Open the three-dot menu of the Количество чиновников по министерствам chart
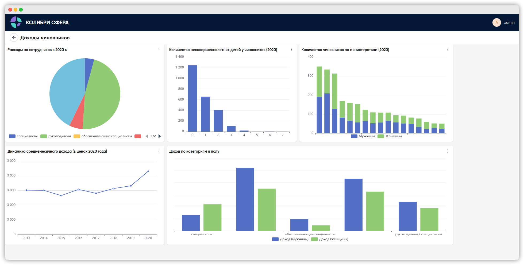The image size is (524, 265). [448, 50]
